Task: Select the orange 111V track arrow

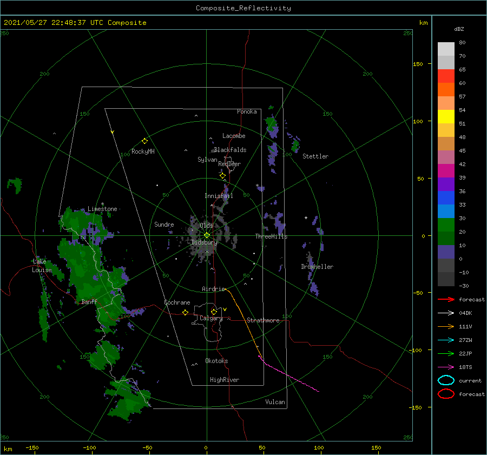Action: (446, 326)
